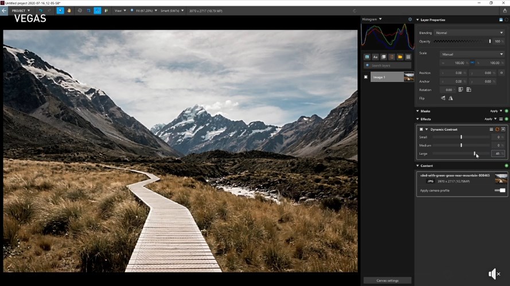510x286 pixels.
Task: Click the green Content add button
Action: coord(507,166)
